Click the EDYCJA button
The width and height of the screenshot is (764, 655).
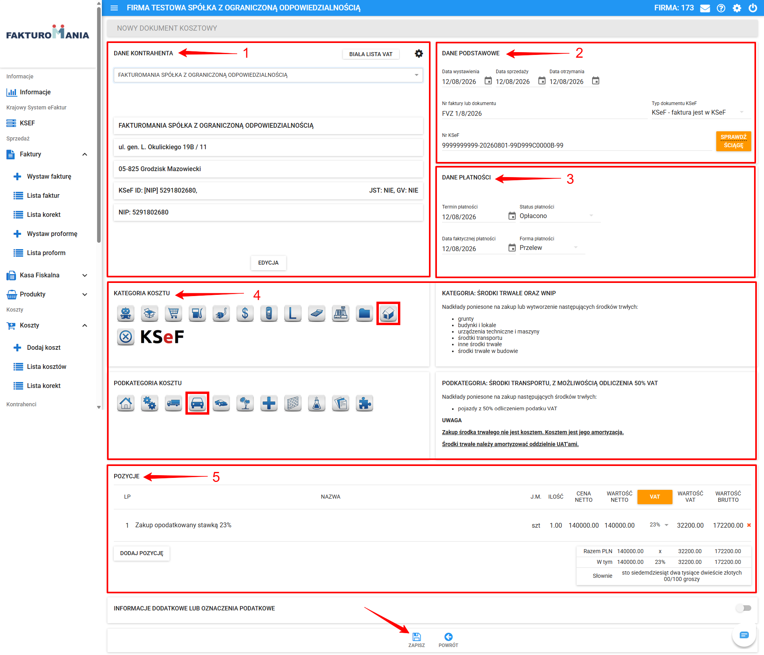coord(268,263)
